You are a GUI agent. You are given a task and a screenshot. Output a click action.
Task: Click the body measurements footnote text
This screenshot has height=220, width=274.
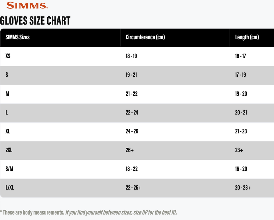coord(91,212)
